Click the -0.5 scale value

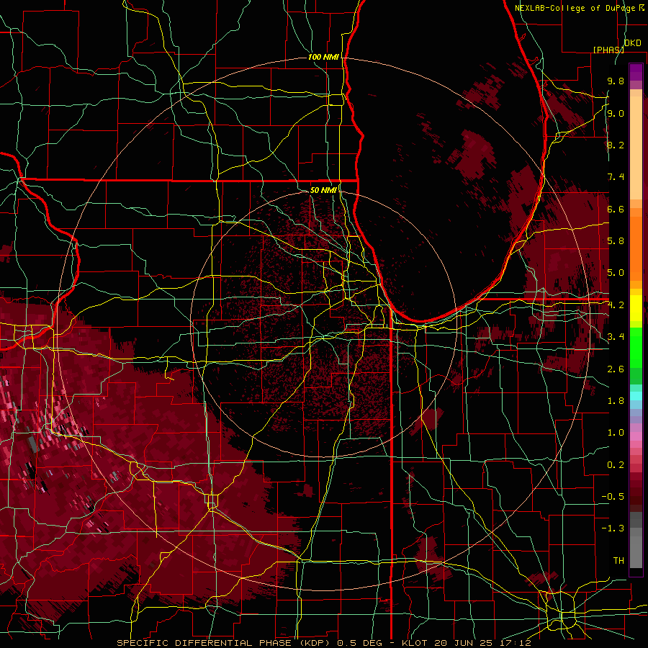tap(613, 497)
